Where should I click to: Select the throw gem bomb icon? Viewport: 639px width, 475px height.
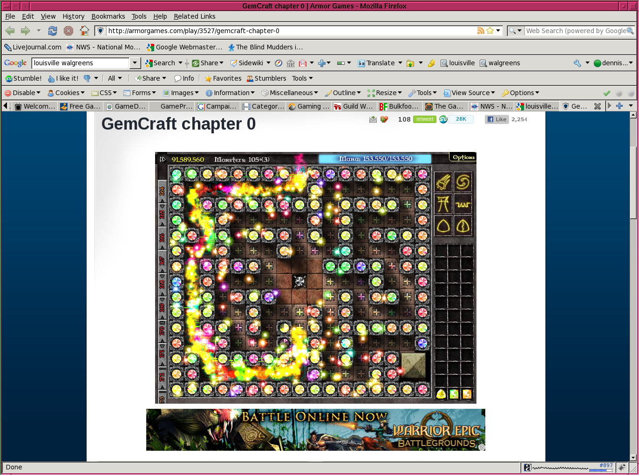pos(443,182)
